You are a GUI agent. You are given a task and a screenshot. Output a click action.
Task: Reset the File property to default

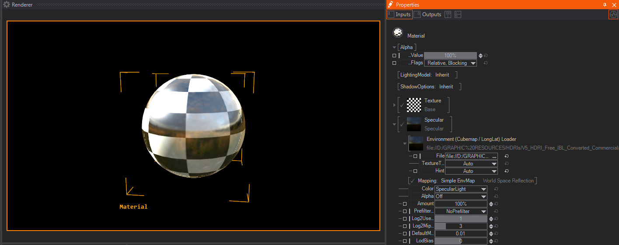(x=506, y=156)
